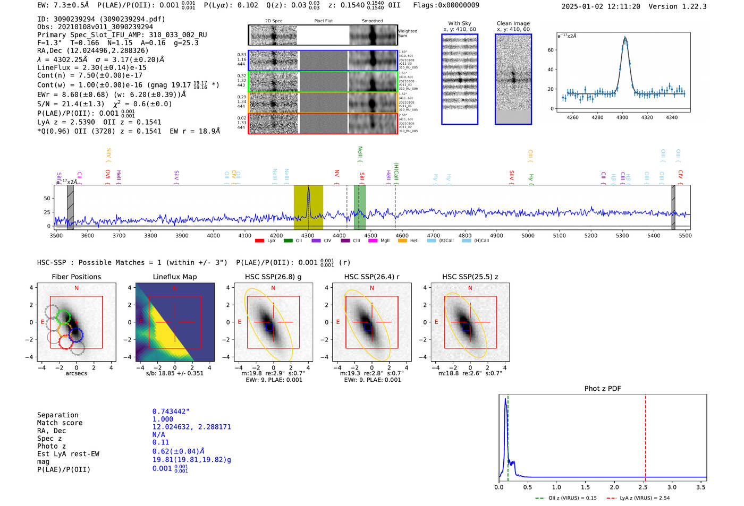Open the blue-bordered fiber 2D spectrum row
The image size is (744, 506).
tap(323, 61)
